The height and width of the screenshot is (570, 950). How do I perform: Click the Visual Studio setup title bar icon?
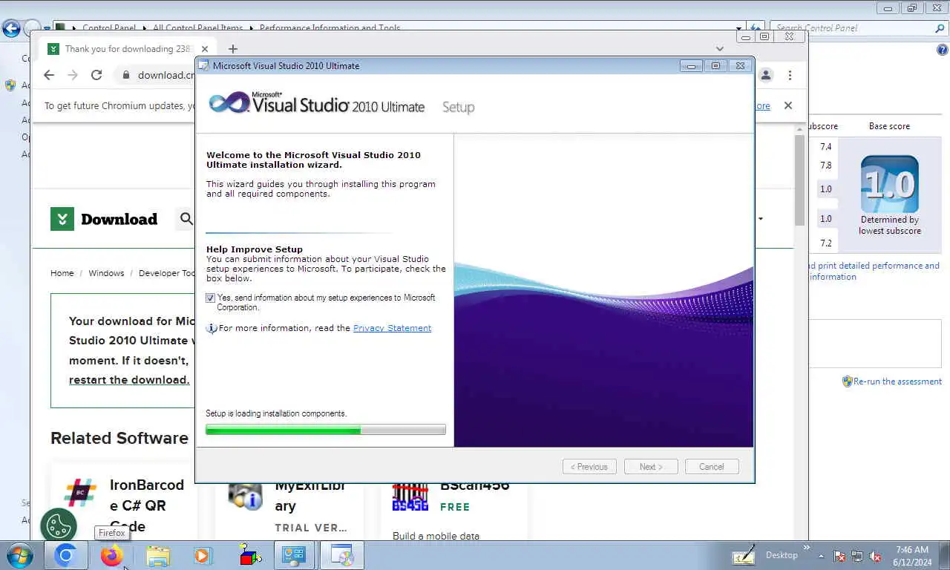point(204,65)
